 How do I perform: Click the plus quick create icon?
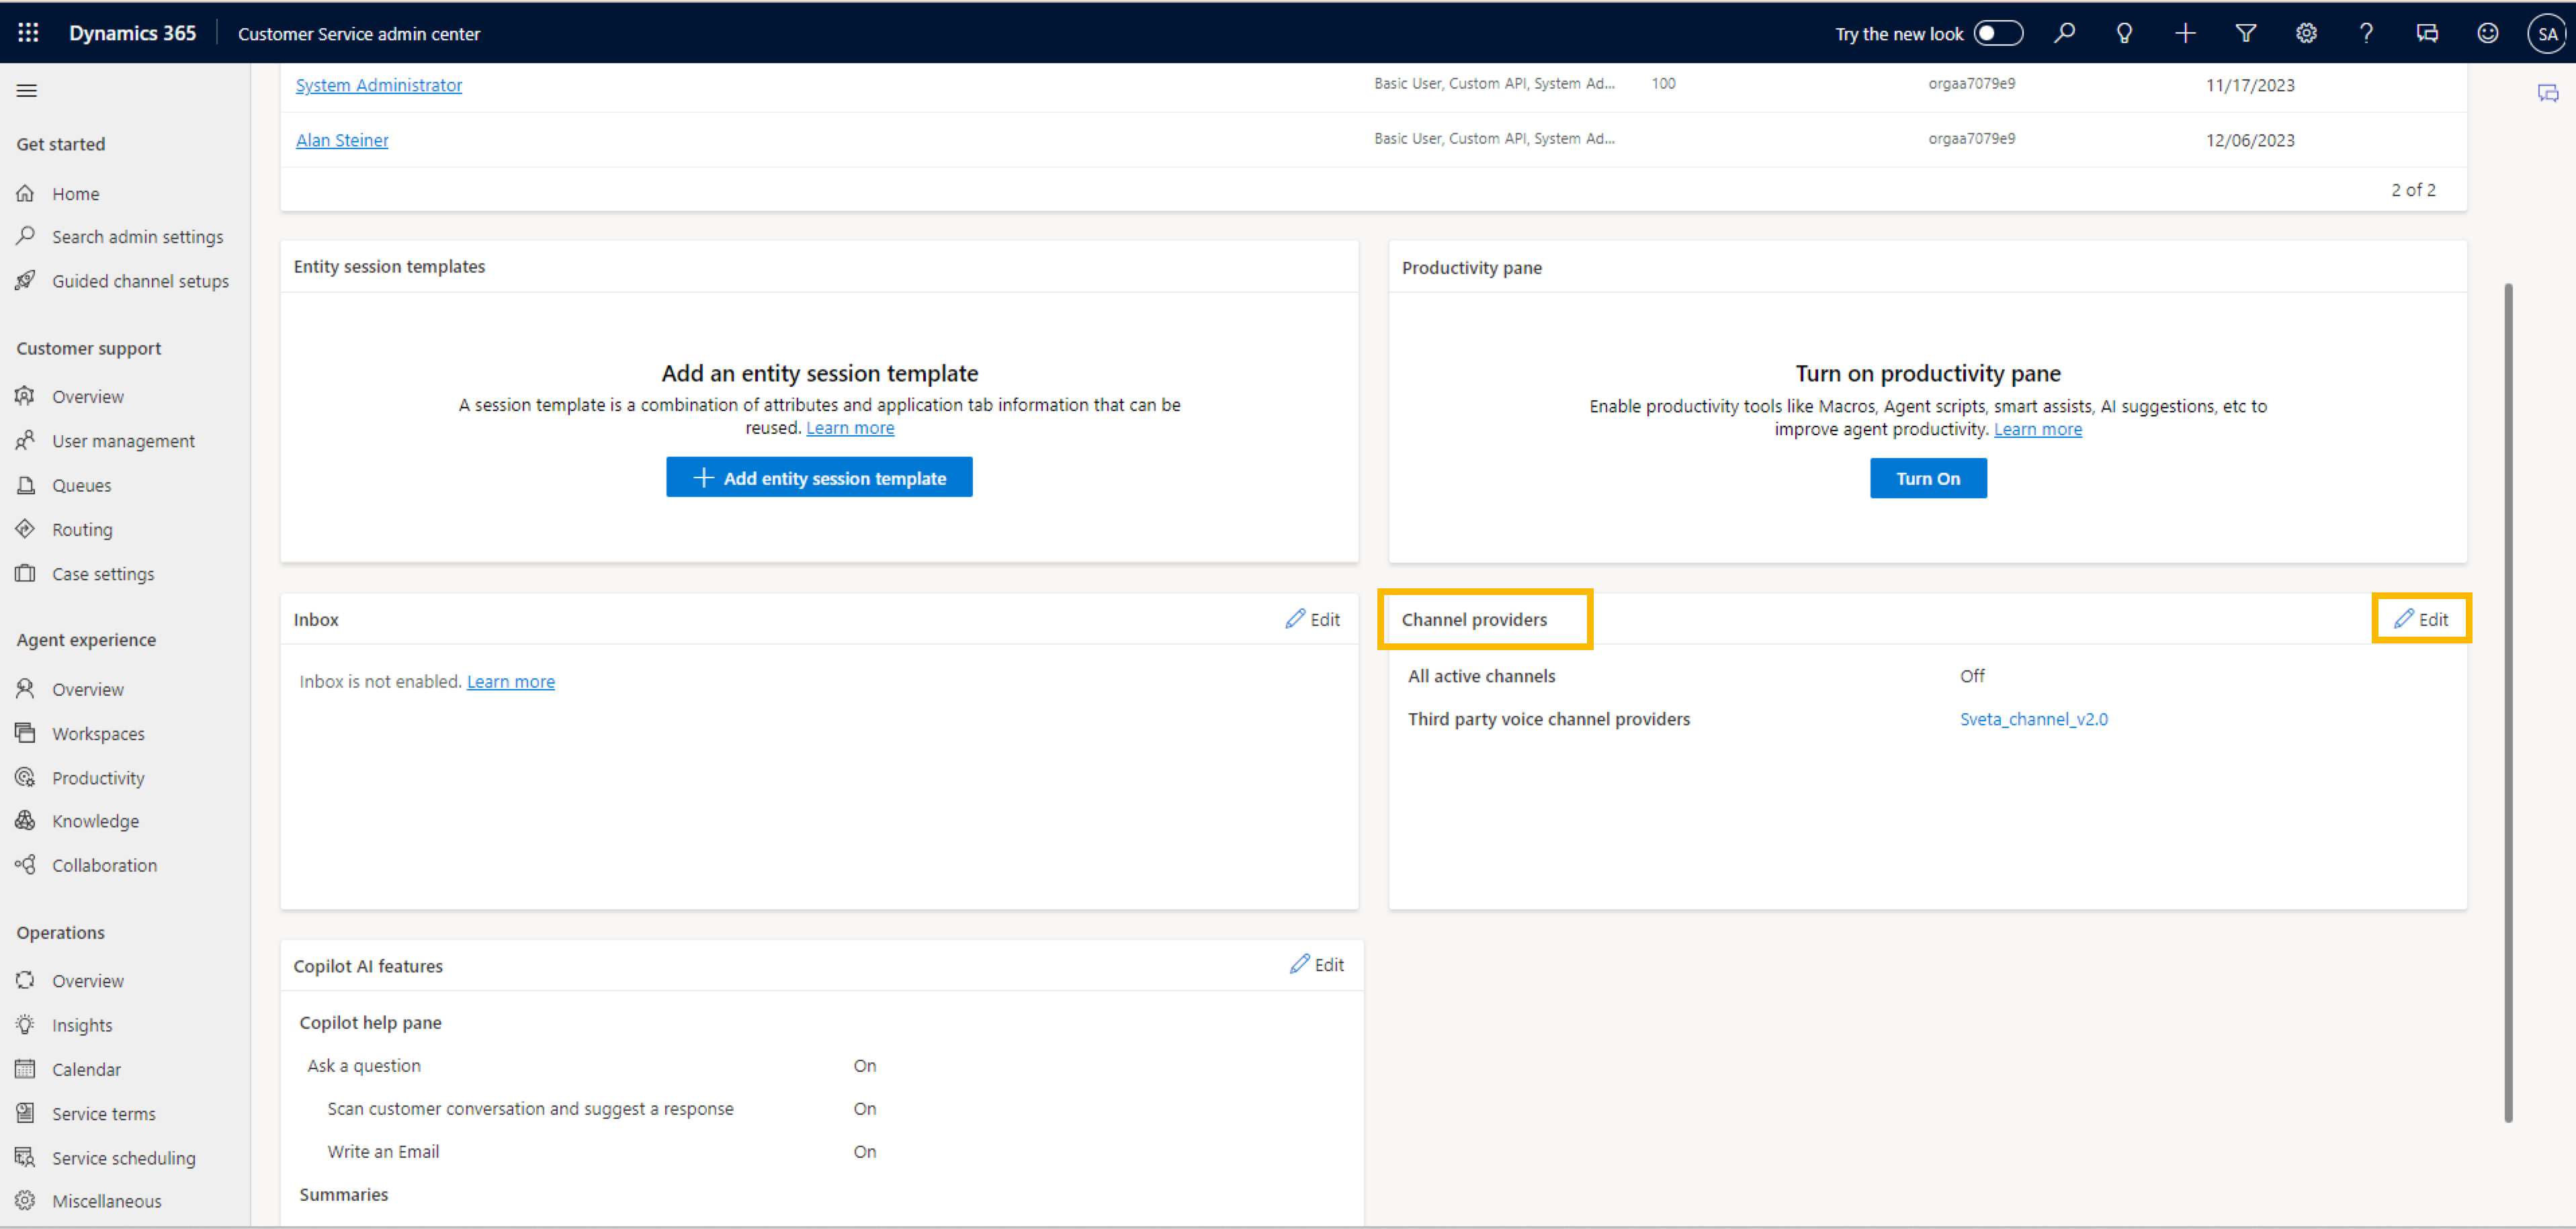click(x=2185, y=33)
